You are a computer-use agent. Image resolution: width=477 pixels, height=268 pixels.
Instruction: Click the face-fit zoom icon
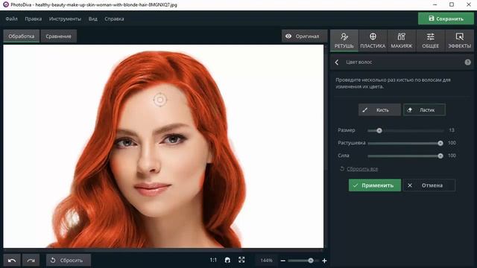pos(227,260)
